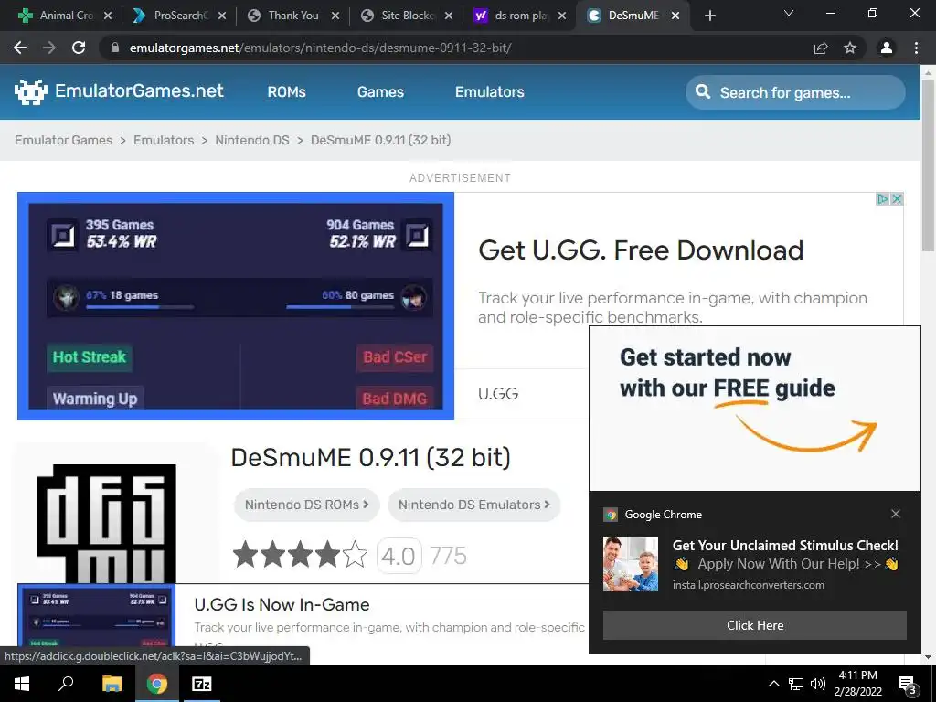
Task: Close the Animal Cro tab
Action: pyautogui.click(x=108, y=16)
